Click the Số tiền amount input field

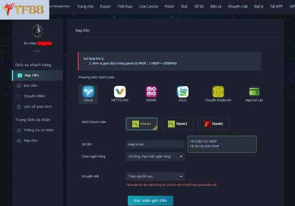(155, 144)
